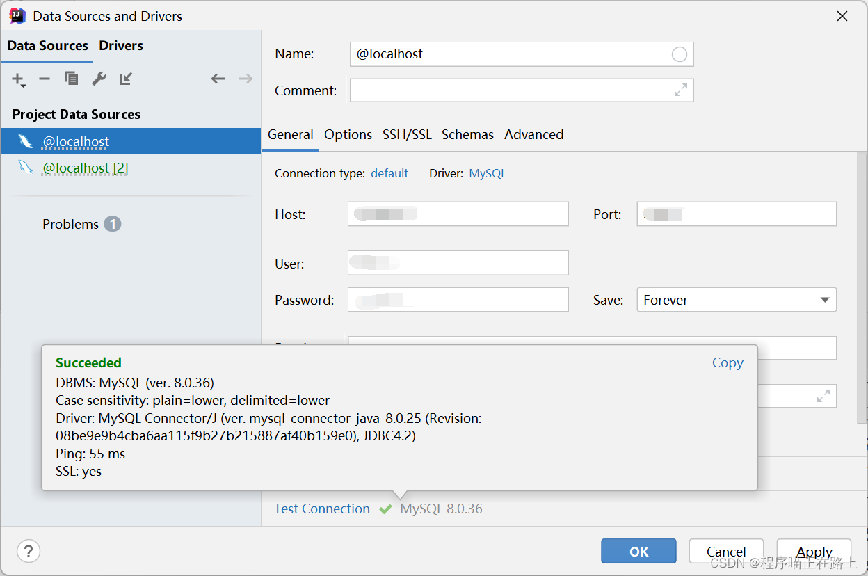Image resolution: width=868 pixels, height=576 pixels.
Task: Focus the Password input field
Action: tap(458, 300)
